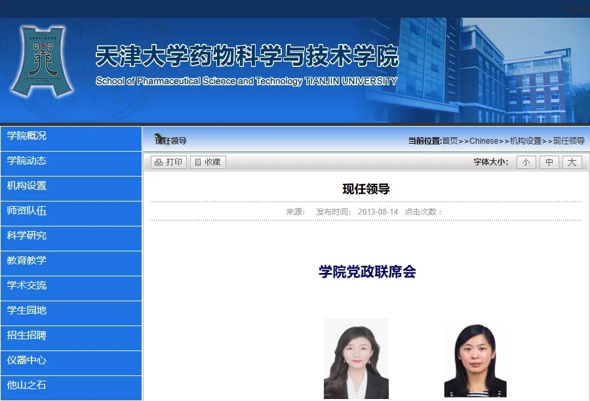Click the English link at top right

(x=577, y=9)
